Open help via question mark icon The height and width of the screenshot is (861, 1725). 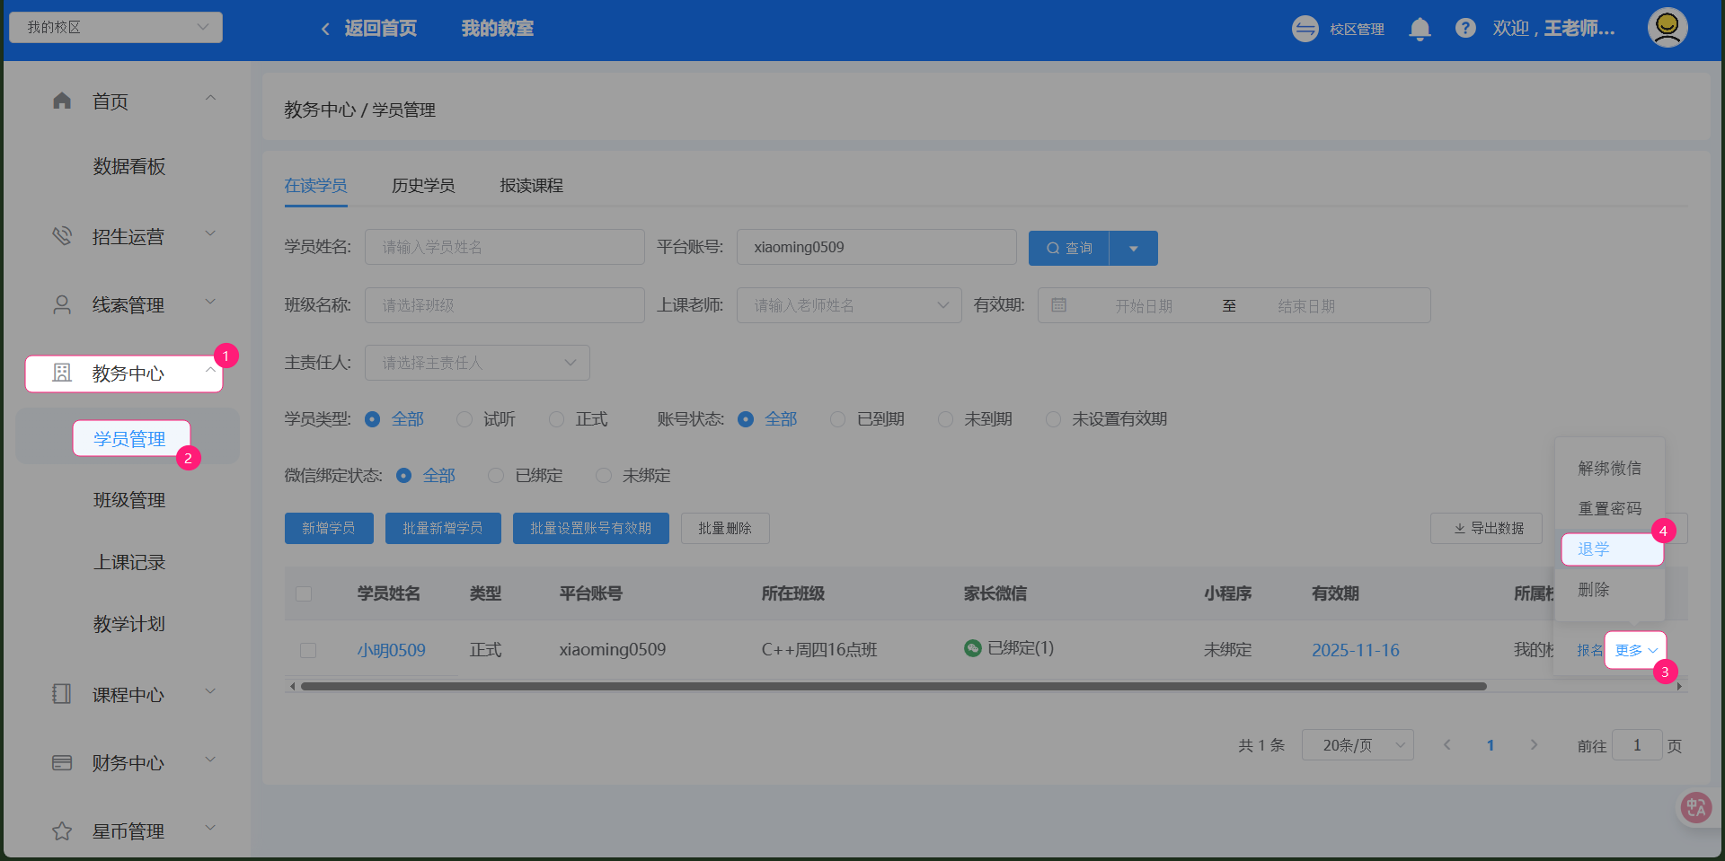(x=1465, y=29)
